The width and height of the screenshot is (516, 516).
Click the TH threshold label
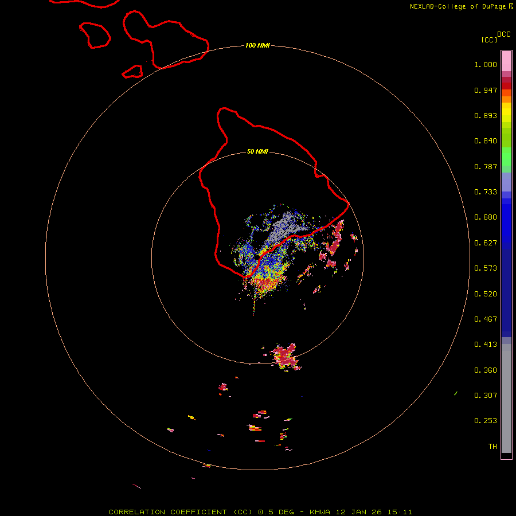pos(492,447)
